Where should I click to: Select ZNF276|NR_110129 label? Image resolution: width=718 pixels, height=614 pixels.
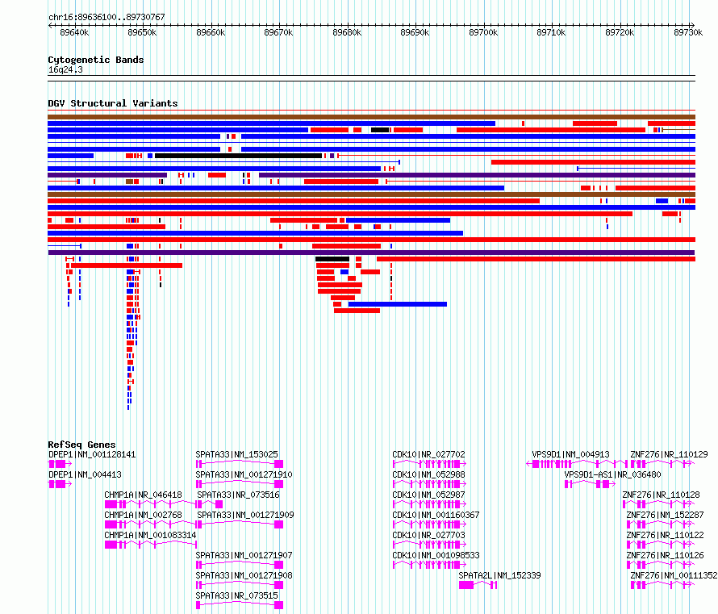pyautogui.click(x=669, y=455)
